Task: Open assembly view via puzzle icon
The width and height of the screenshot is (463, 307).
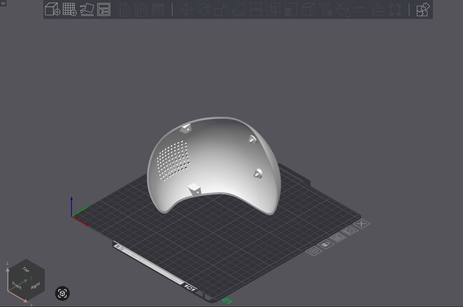Action: [423, 10]
